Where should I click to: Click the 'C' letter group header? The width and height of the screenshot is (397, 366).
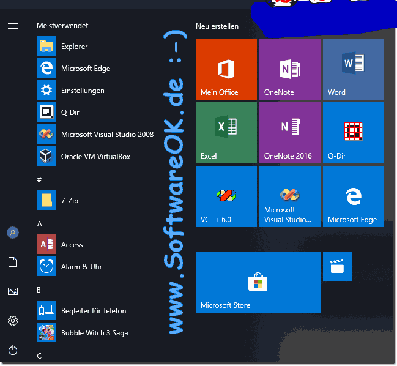point(39,356)
